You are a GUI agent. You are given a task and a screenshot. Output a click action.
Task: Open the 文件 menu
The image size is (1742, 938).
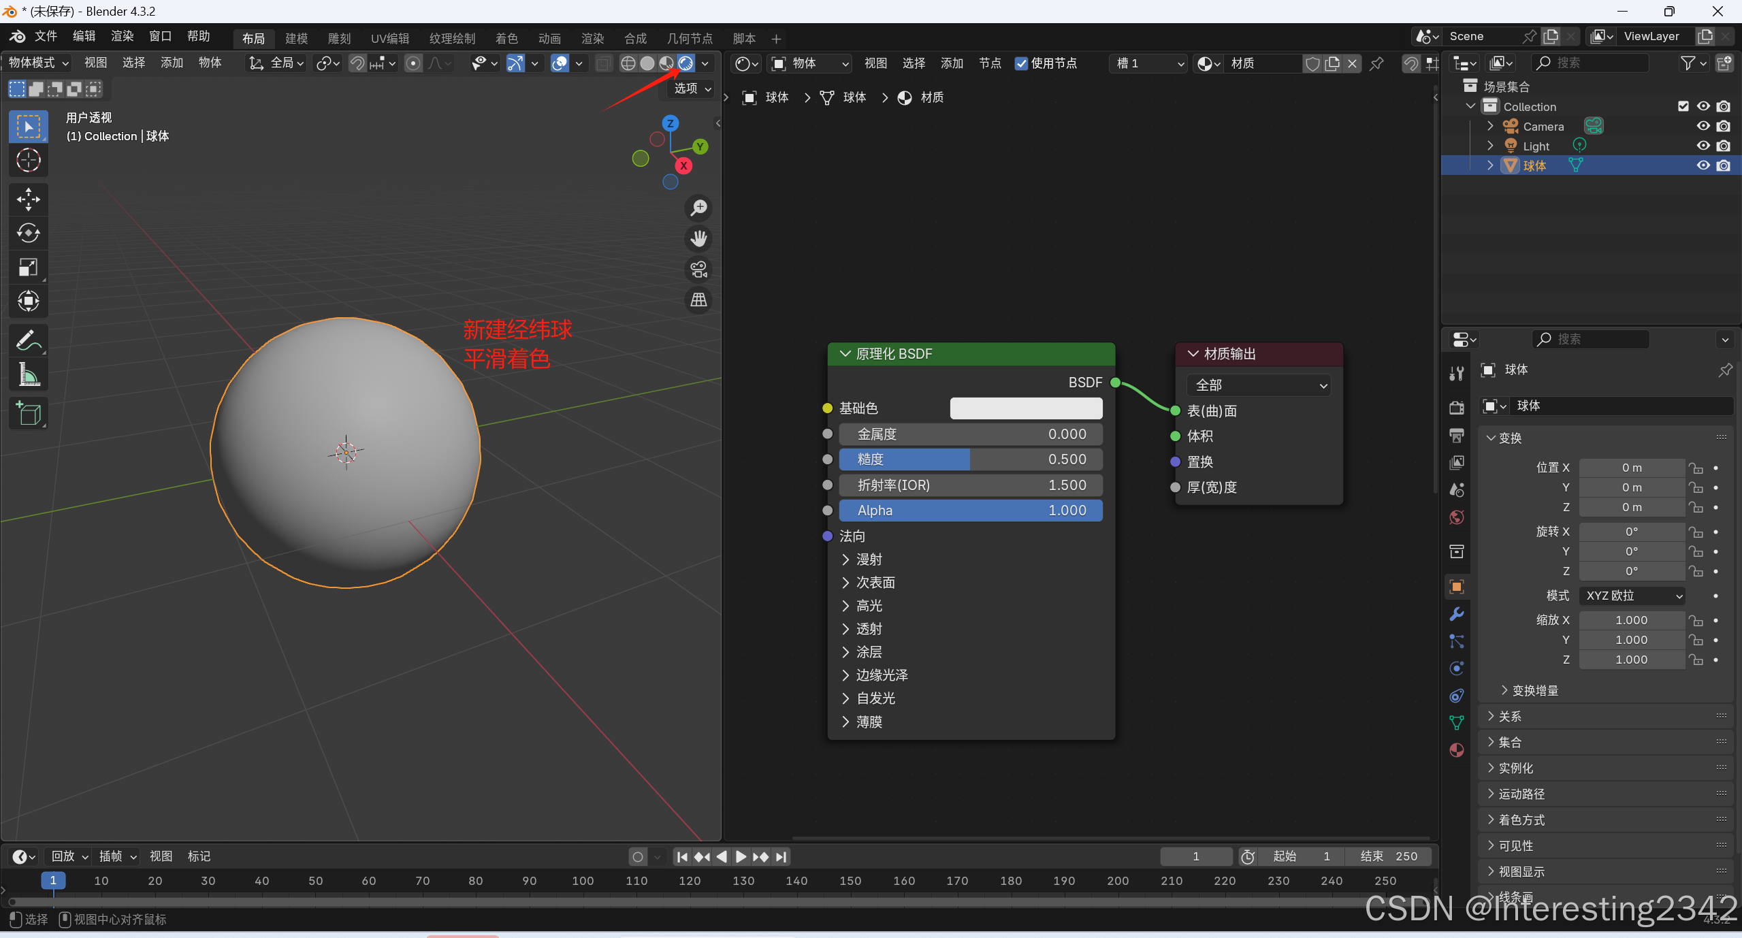(x=46, y=36)
